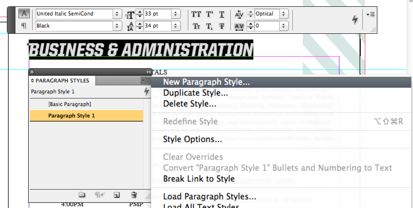Click the All Caps (TT) button
413x208 pixels.
click(196, 14)
